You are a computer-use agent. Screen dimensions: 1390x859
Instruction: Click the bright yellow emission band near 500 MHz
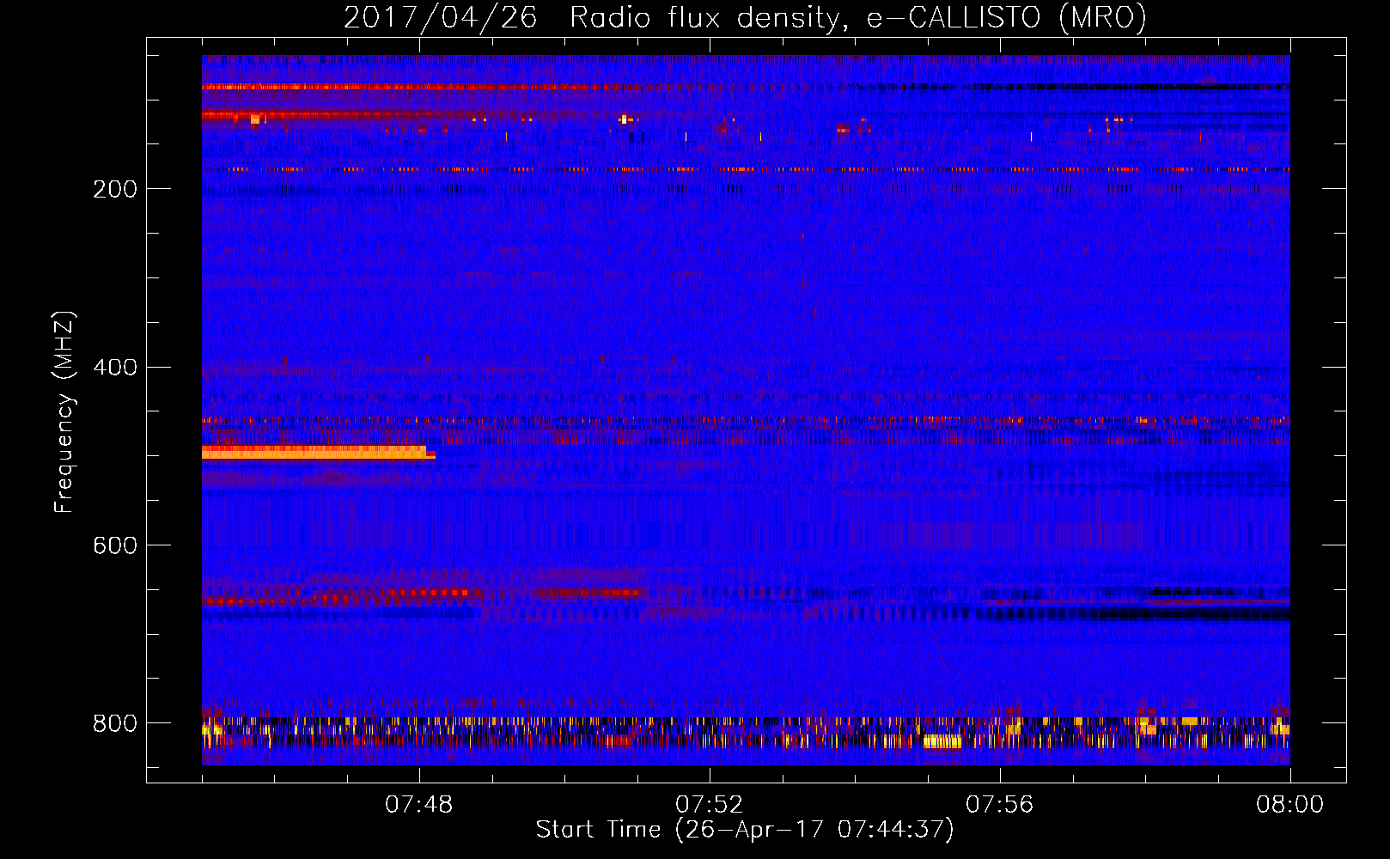tap(318, 454)
